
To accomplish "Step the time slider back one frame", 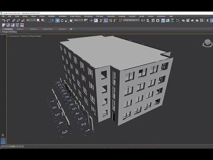I will (x=3, y=147).
